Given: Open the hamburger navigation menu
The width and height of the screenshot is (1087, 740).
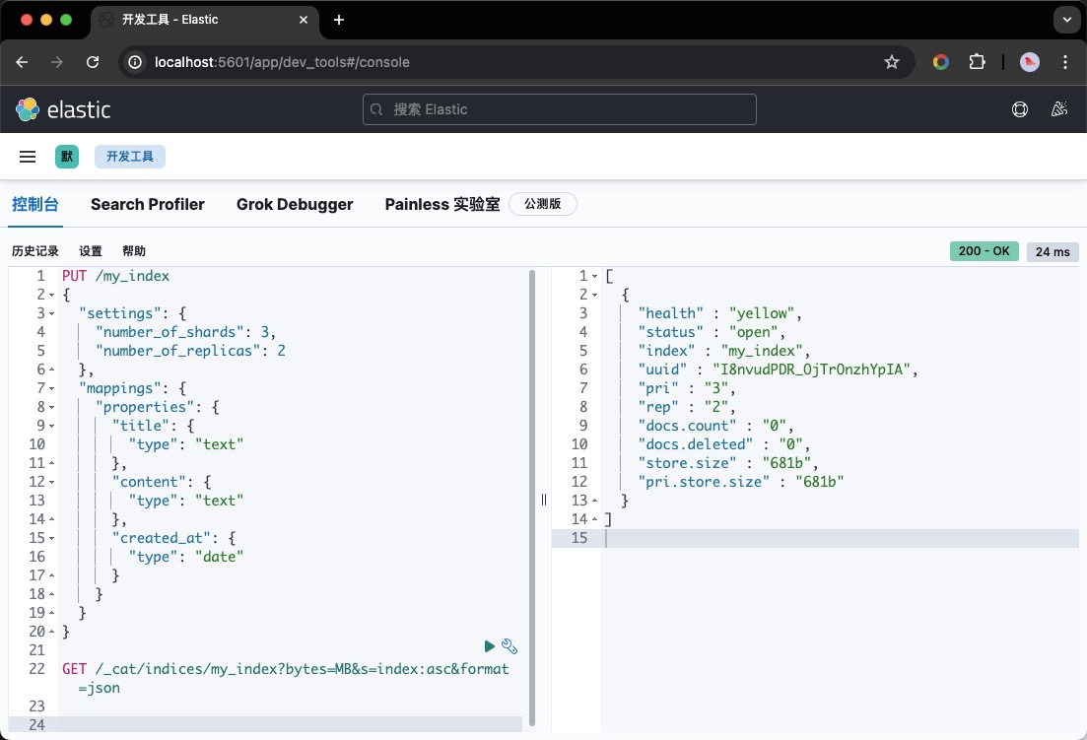Looking at the screenshot, I should click(x=28, y=157).
